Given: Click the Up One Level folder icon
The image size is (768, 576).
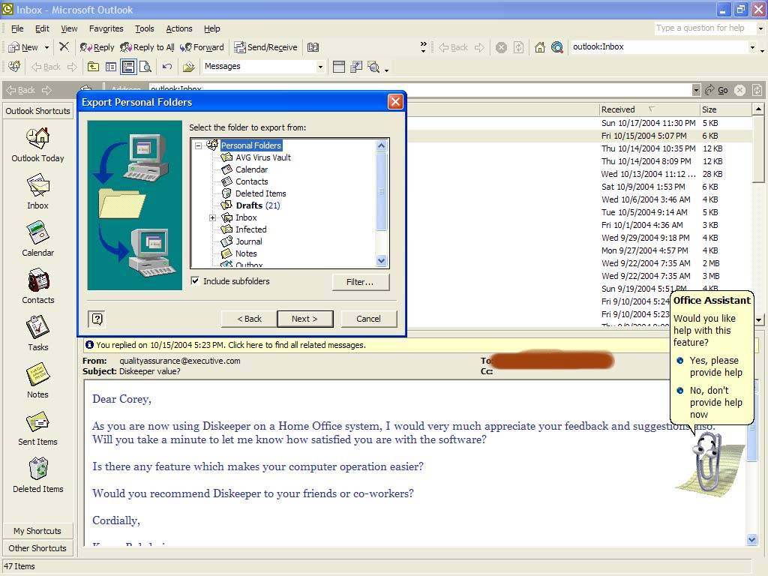Looking at the screenshot, I should [x=93, y=67].
